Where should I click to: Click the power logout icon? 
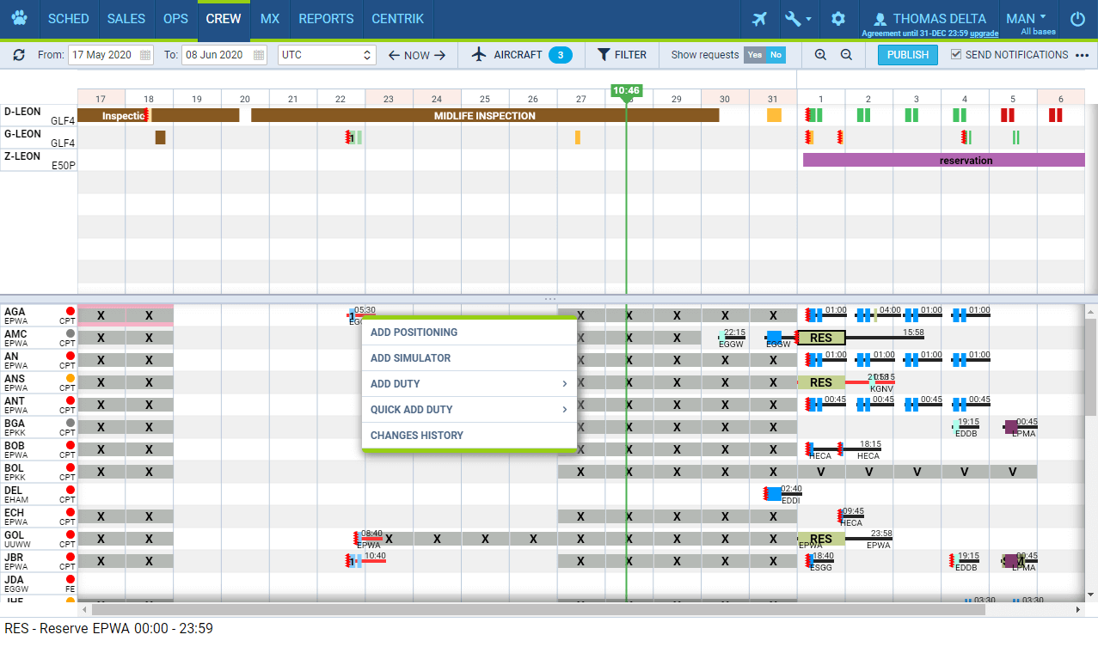1077,19
